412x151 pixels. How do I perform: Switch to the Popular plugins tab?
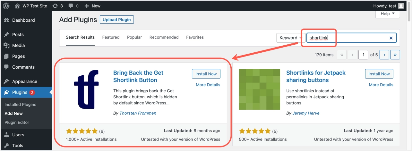click(x=134, y=37)
